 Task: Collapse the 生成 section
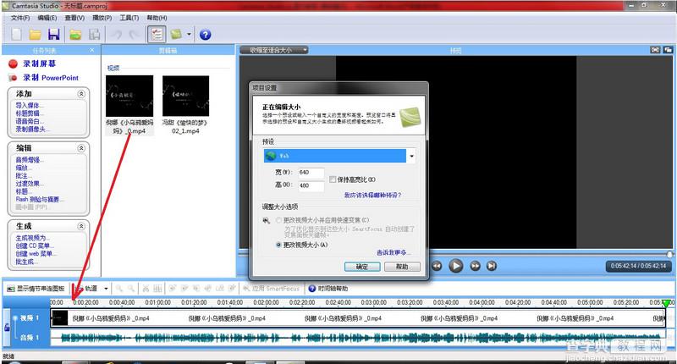81,226
